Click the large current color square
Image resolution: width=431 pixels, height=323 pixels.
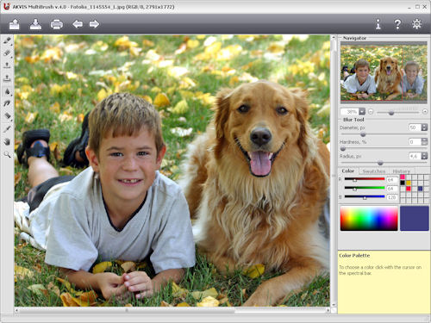point(415,218)
